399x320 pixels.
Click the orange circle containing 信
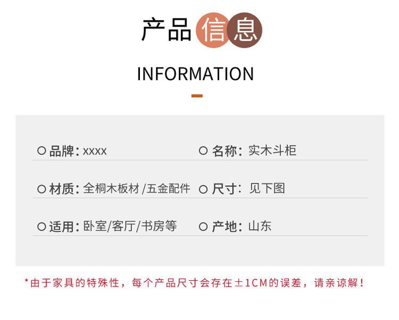214,30
